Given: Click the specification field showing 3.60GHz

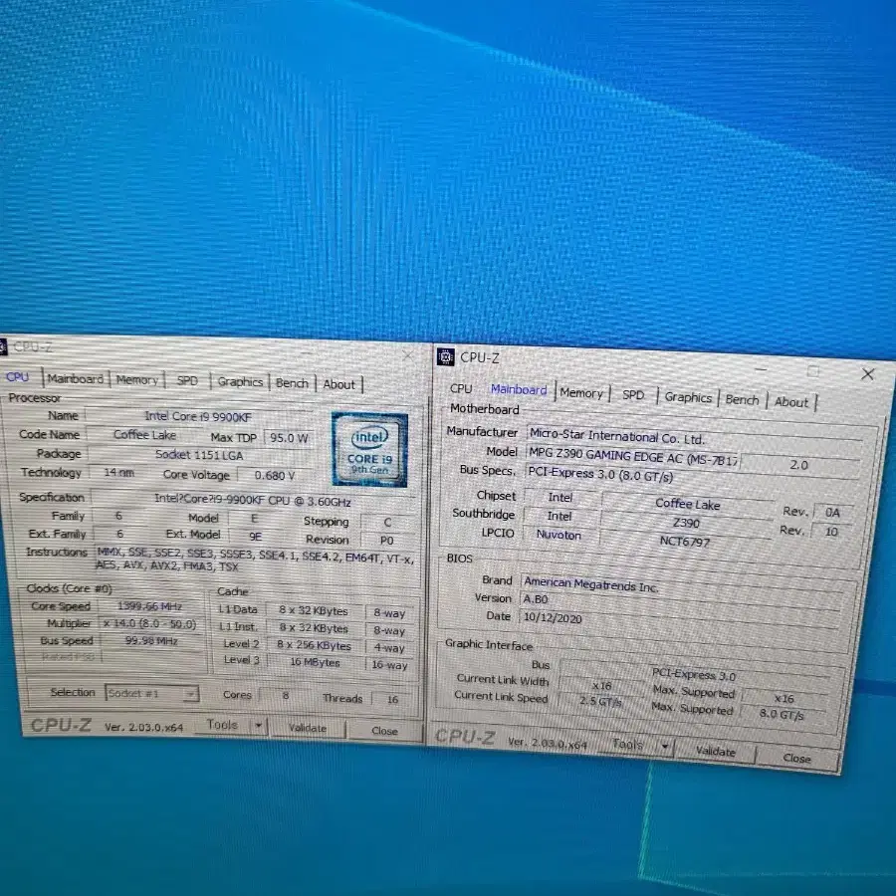Looking at the screenshot, I should (253, 500).
